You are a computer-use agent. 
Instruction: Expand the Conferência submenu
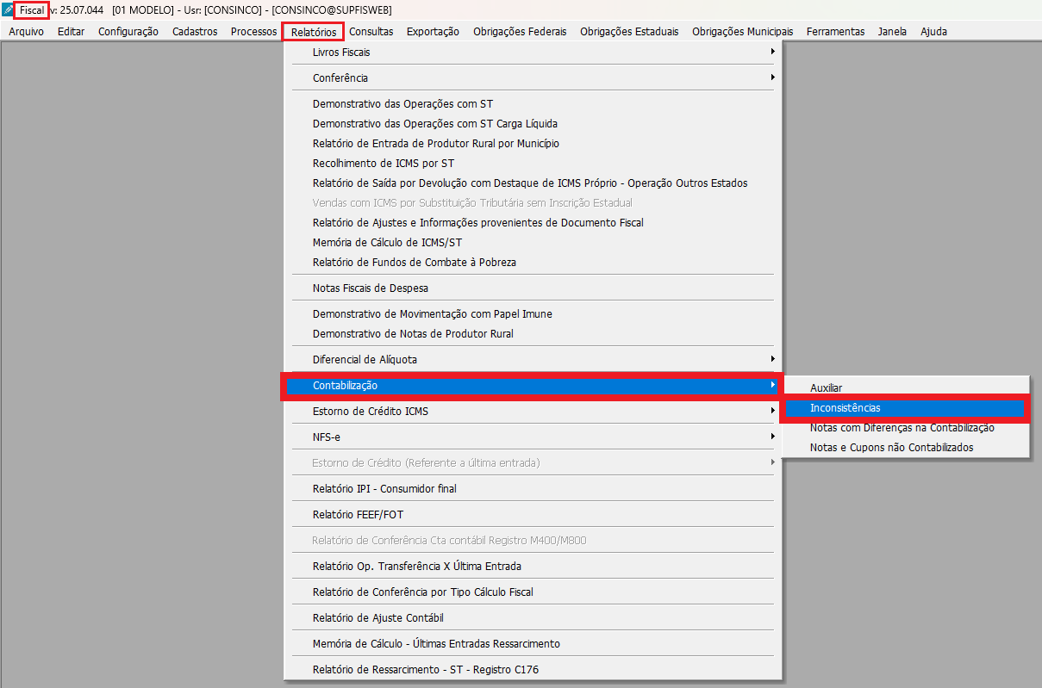click(533, 78)
